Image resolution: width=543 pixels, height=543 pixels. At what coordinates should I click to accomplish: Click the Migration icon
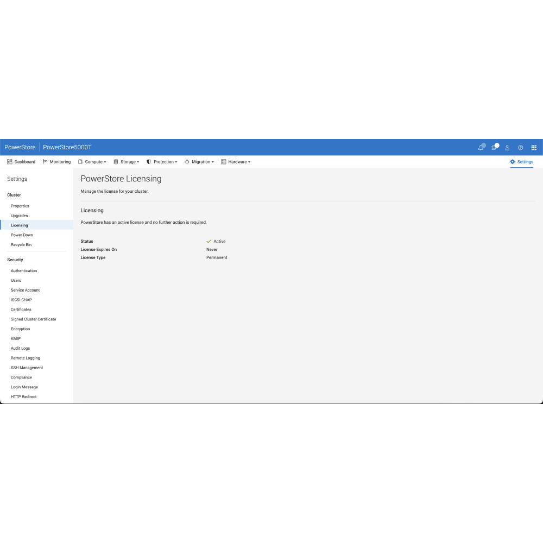click(x=187, y=162)
